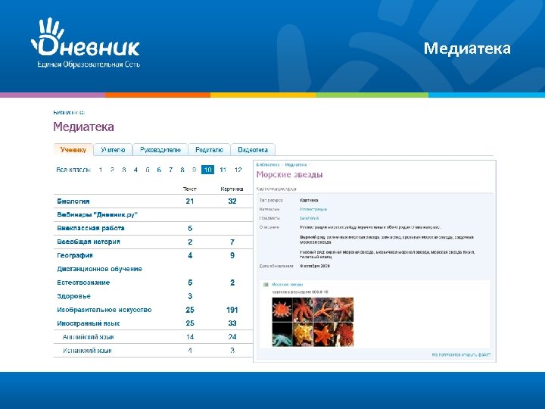Screen dimensions: 545x409
Task: Click География picture count 9
Action: pyautogui.click(x=232, y=255)
